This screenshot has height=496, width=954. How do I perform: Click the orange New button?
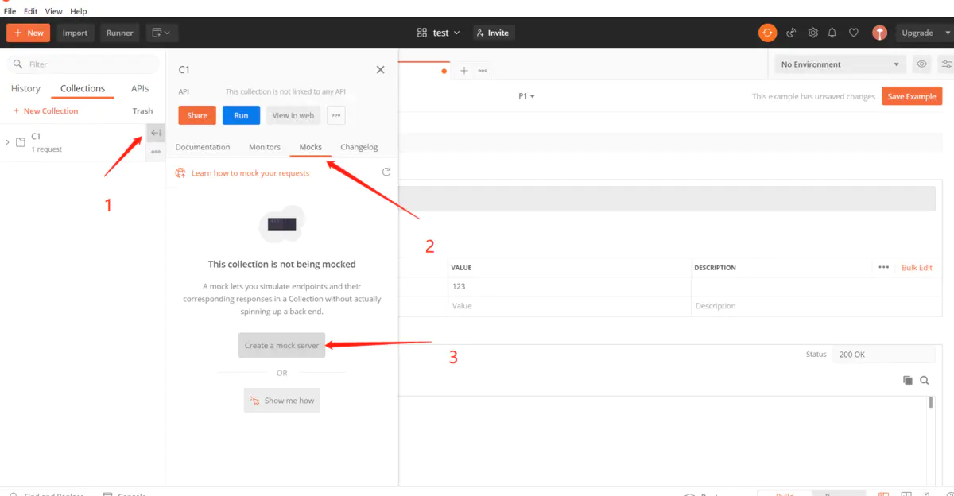click(x=28, y=33)
